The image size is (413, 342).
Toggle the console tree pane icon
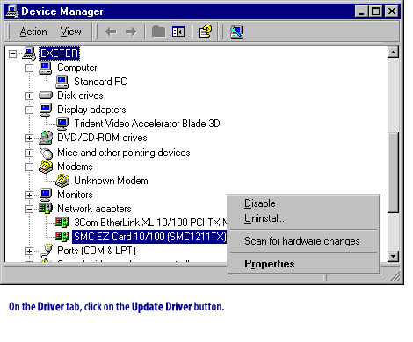[178, 32]
